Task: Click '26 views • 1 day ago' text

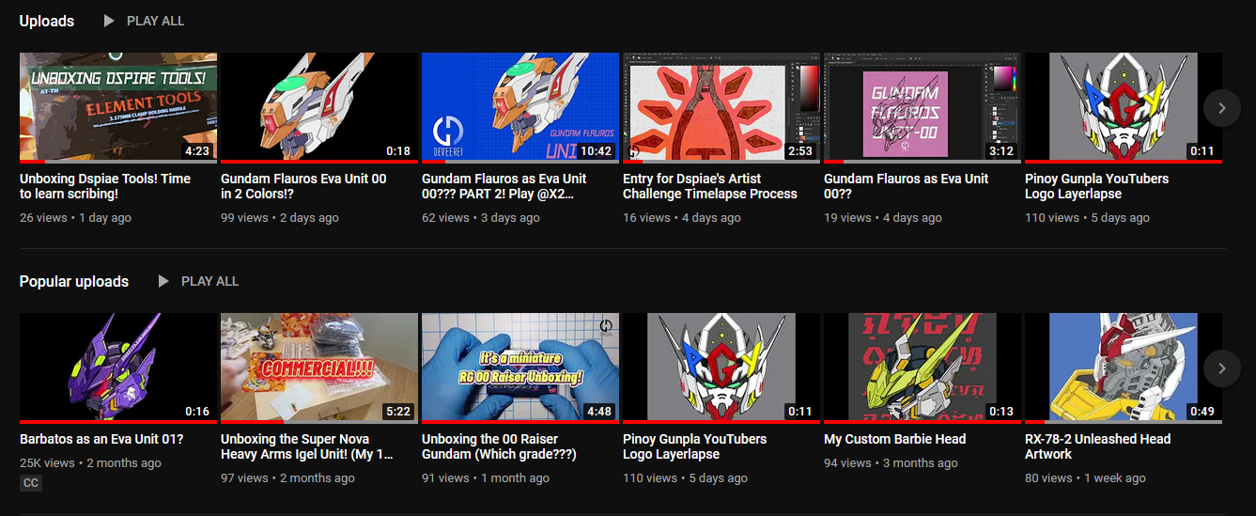Action: click(75, 218)
